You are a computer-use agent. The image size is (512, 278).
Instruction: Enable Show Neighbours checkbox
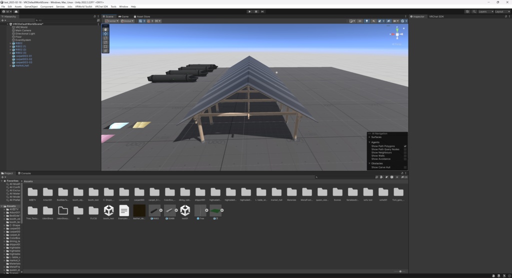405,153
